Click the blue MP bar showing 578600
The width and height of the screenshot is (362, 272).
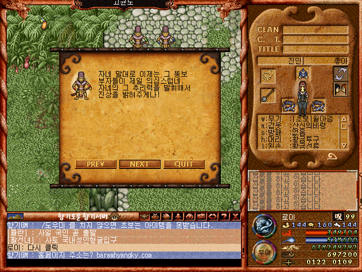(x=331, y=240)
